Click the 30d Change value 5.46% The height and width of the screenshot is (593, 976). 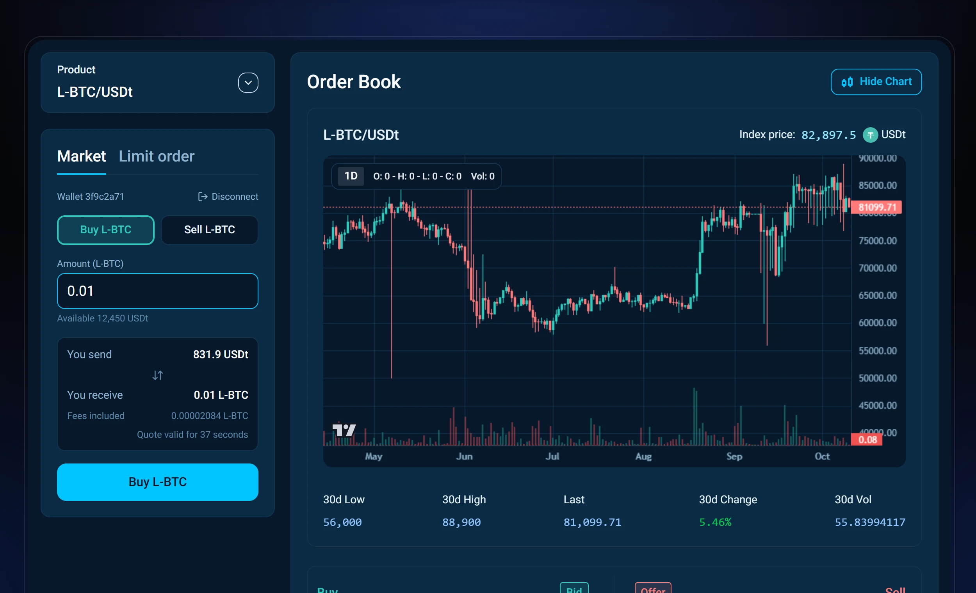[x=715, y=522]
